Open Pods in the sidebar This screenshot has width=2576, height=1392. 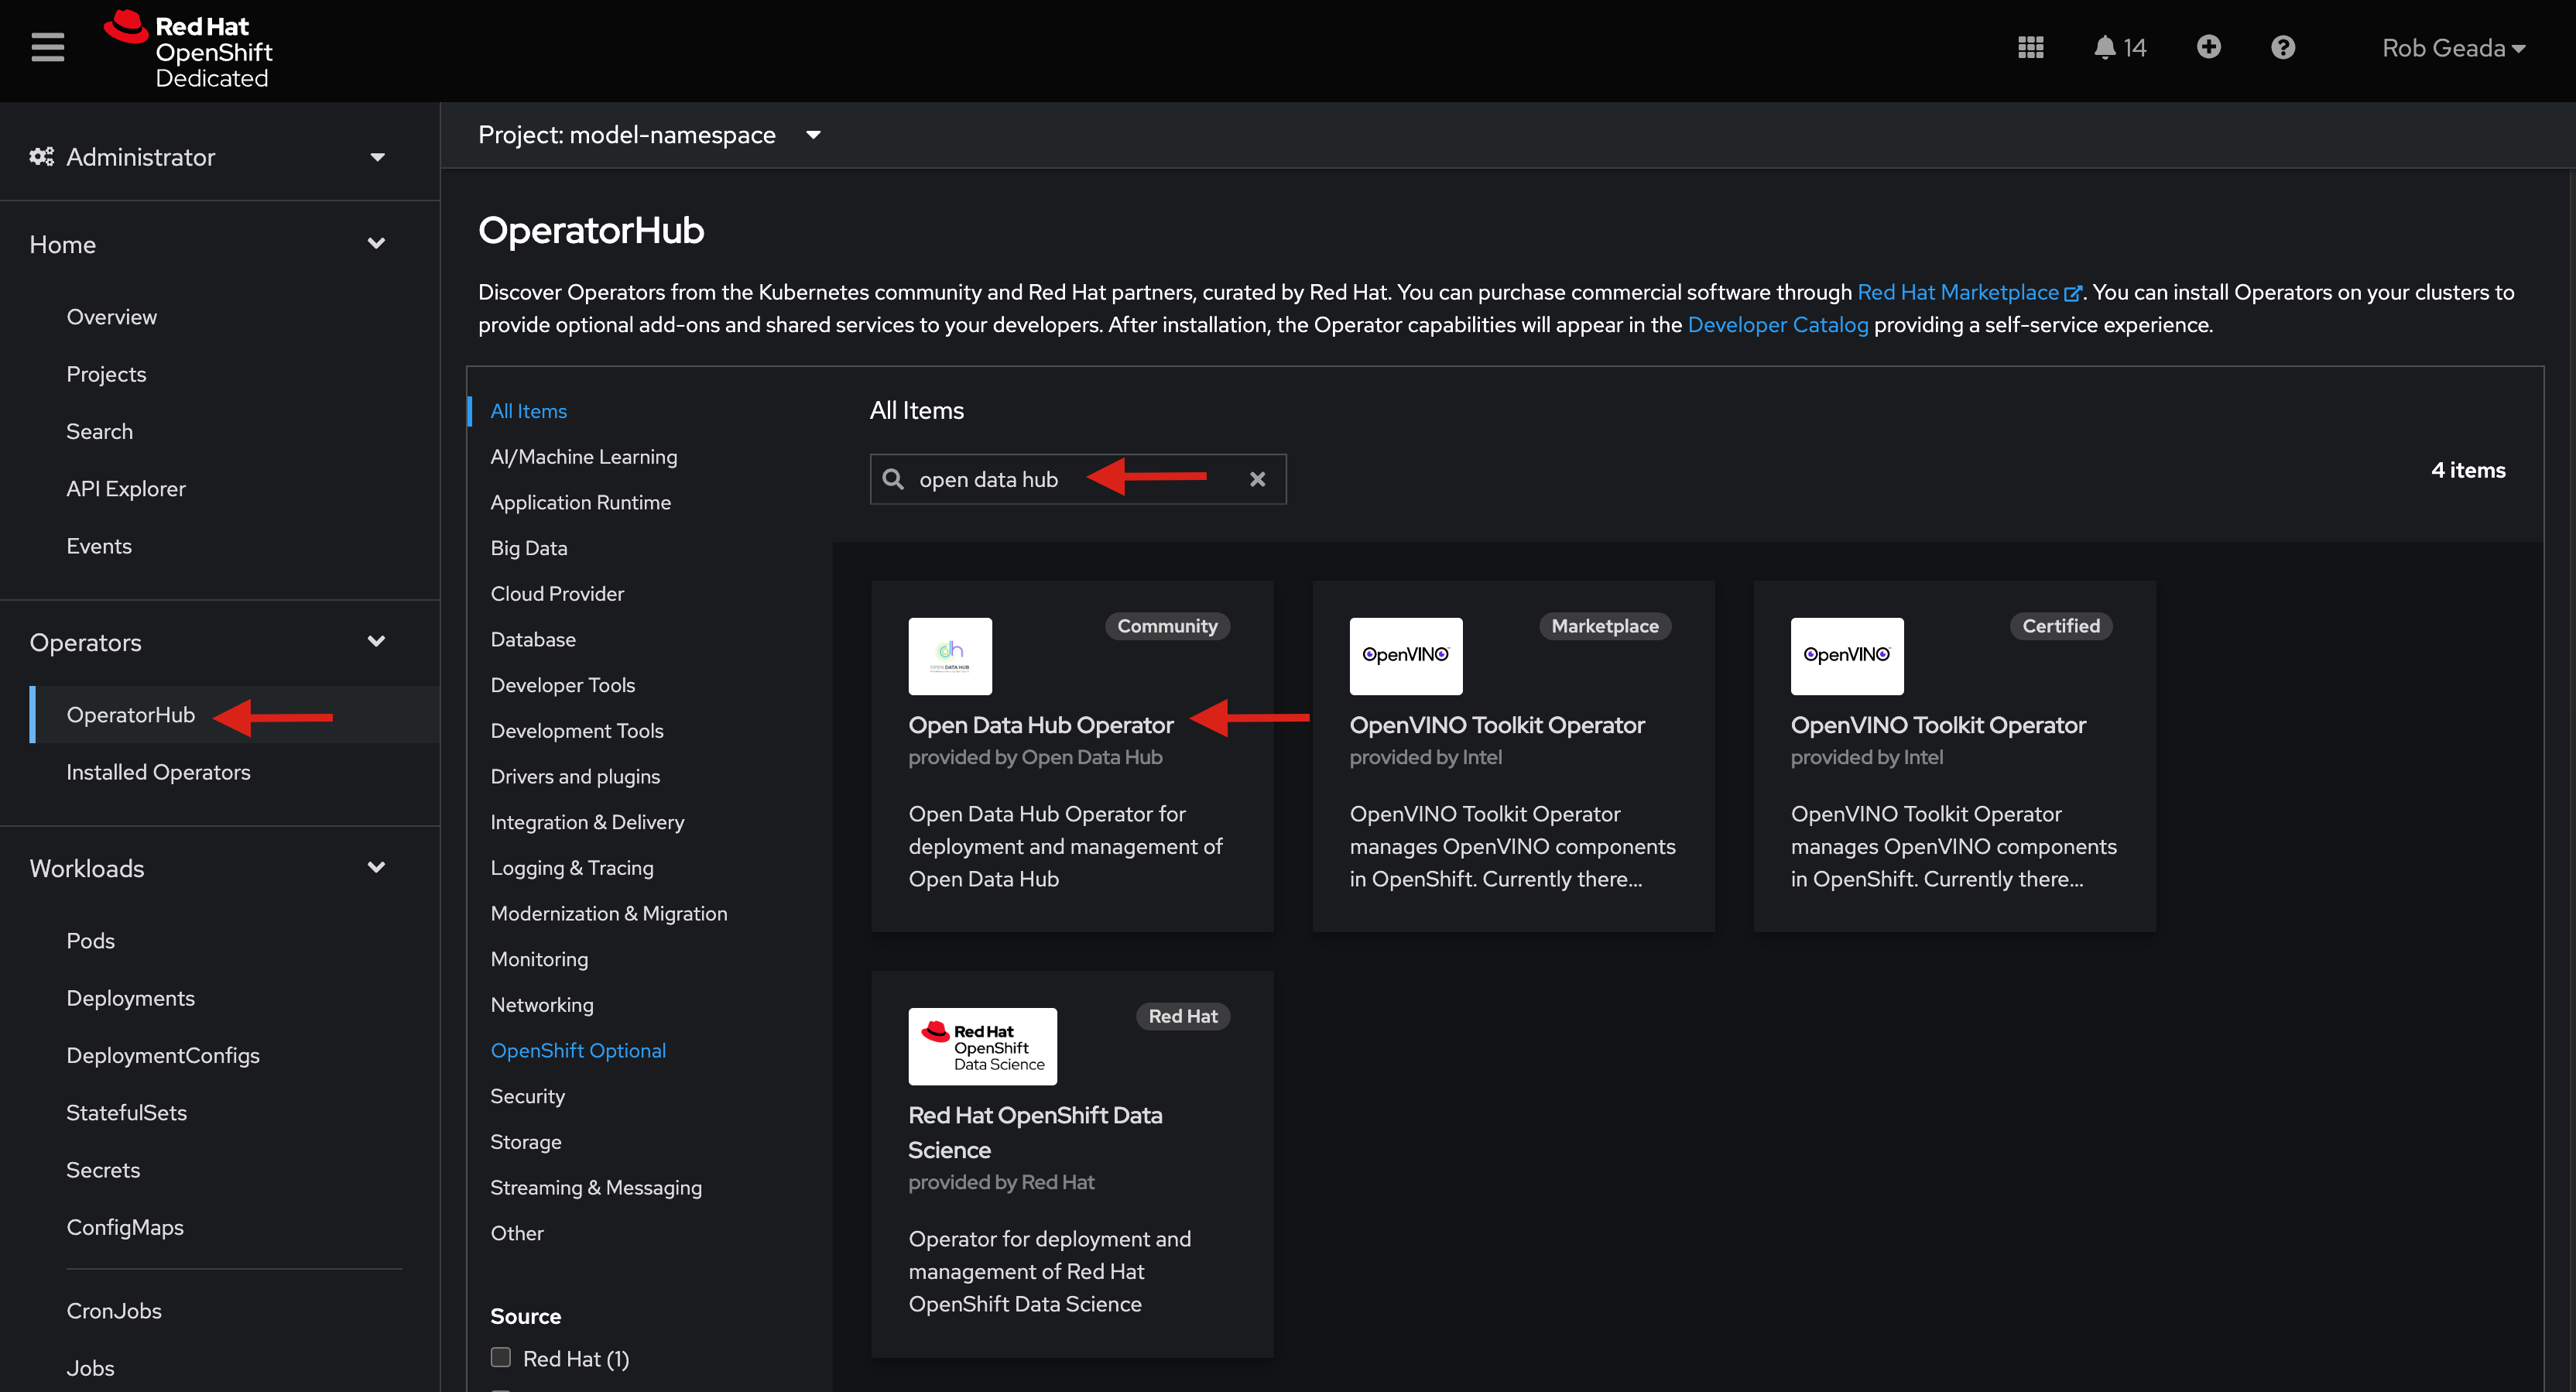(90, 941)
